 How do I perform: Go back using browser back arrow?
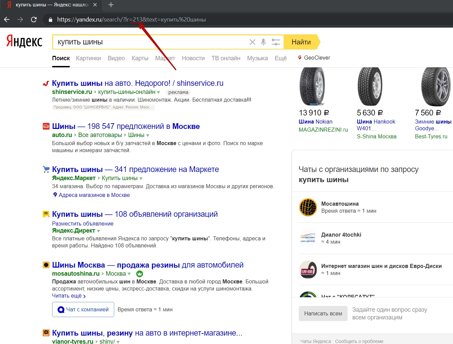7,20
